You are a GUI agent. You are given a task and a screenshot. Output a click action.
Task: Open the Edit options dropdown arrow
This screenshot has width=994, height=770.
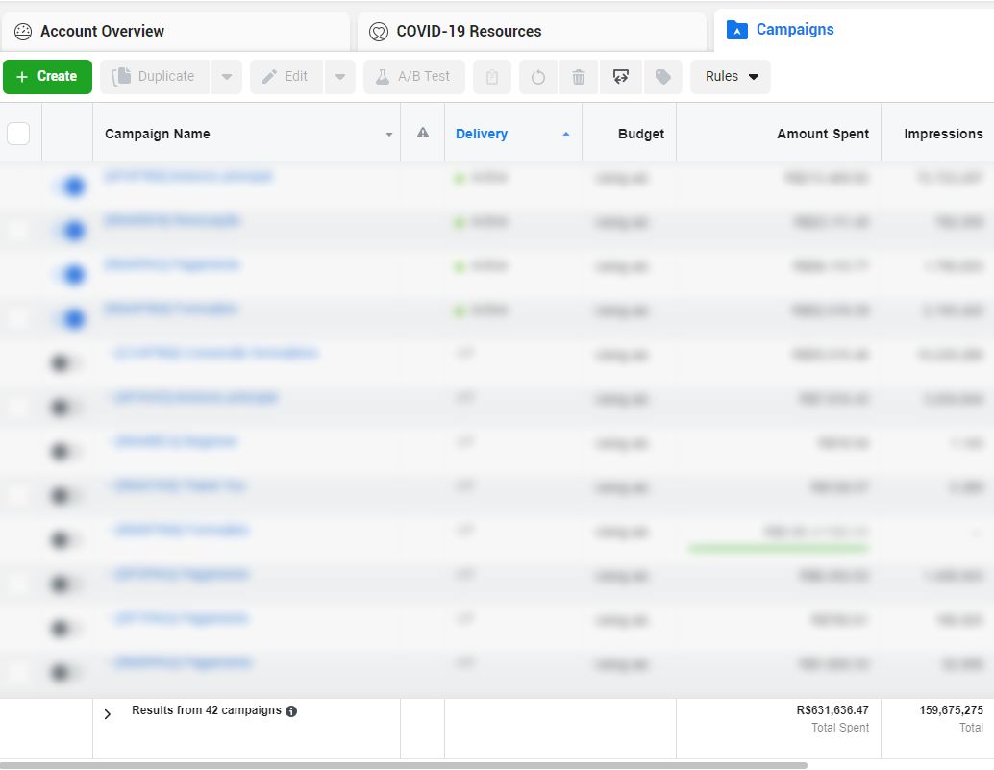(x=340, y=77)
